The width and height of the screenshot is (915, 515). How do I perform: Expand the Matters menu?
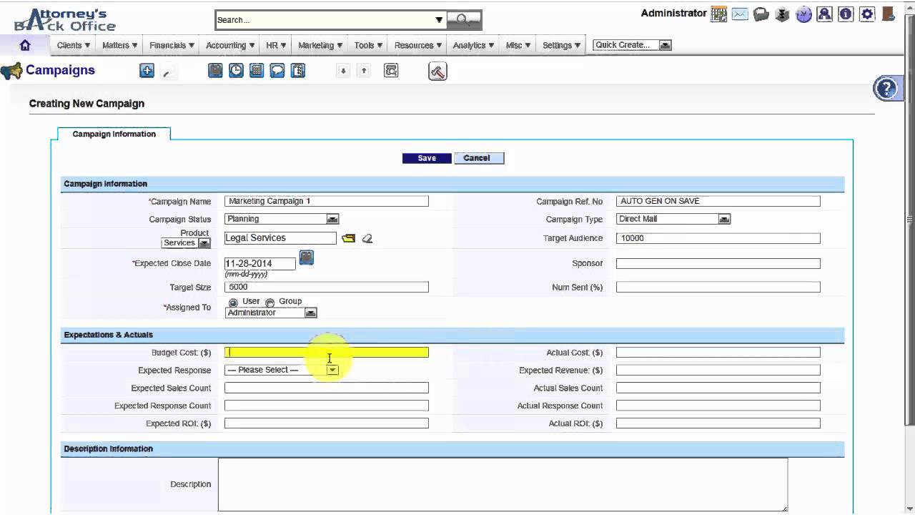tap(119, 45)
